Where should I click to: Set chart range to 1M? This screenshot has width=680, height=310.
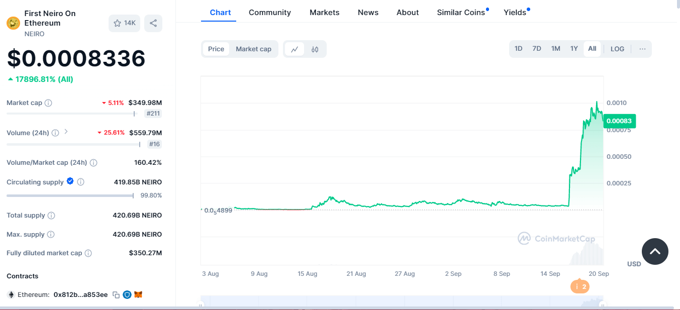pyautogui.click(x=555, y=49)
